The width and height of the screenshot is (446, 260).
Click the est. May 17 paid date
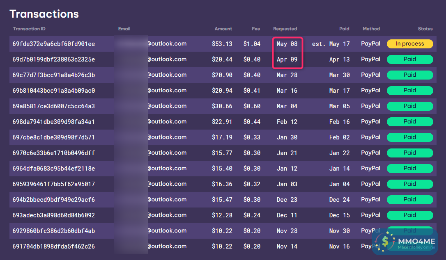click(x=331, y=44)
